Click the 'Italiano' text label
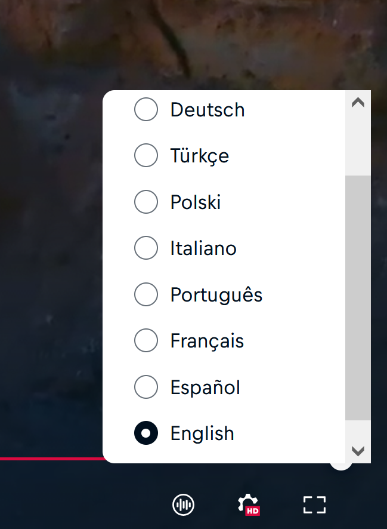This screenshot has width=387, height=529. (203, 248)
